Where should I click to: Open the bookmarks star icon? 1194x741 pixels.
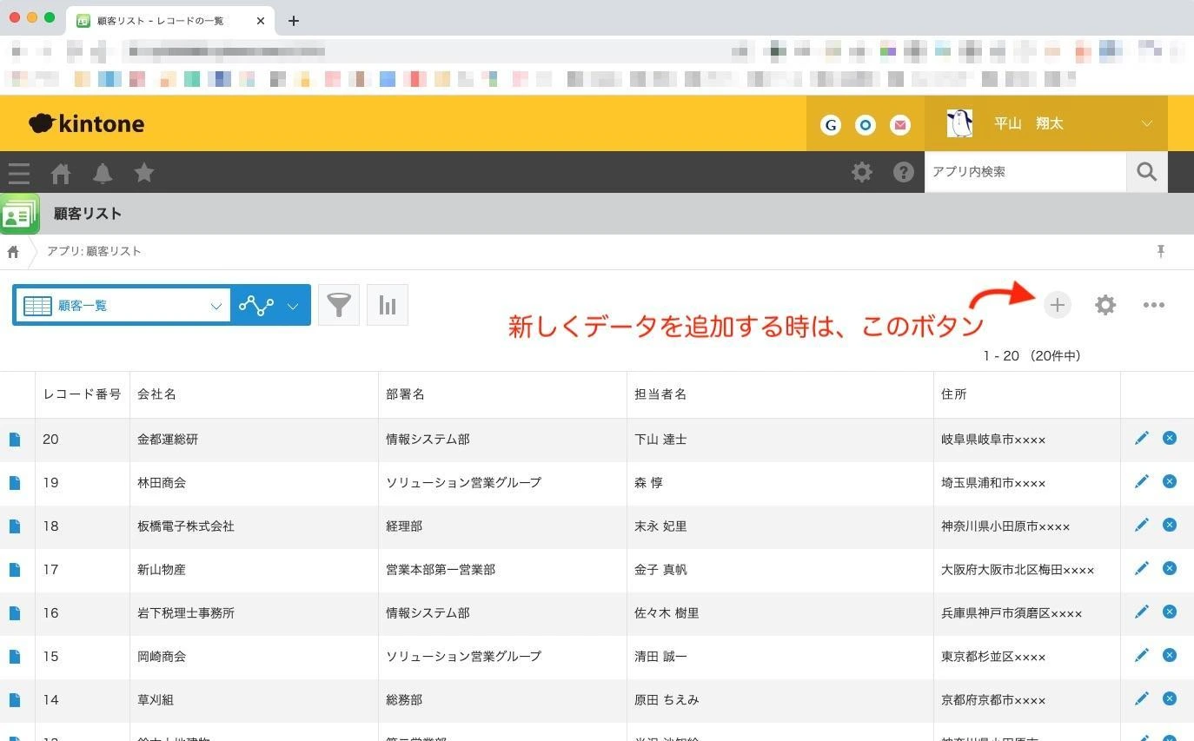point(144,173)
